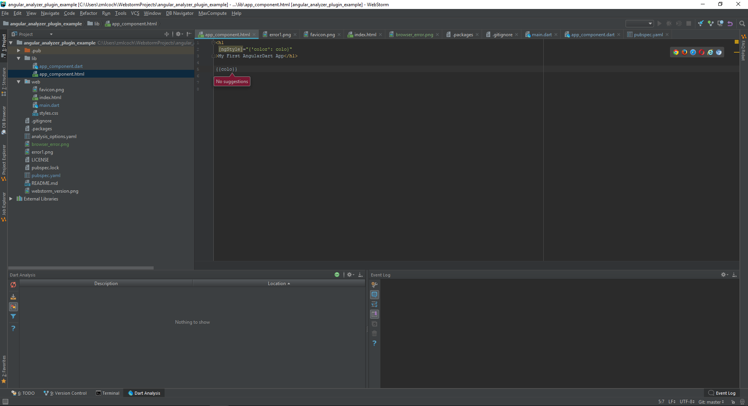Toggle Event Log balloon notifications button
748x406 pixels.
point(374,294)
